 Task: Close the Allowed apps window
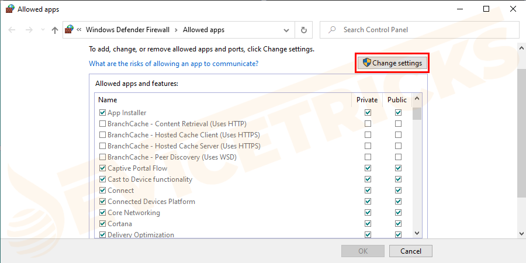coord(513,9)
